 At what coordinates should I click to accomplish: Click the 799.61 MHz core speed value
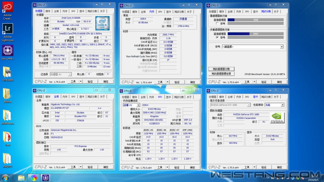(x=59, y=56)
